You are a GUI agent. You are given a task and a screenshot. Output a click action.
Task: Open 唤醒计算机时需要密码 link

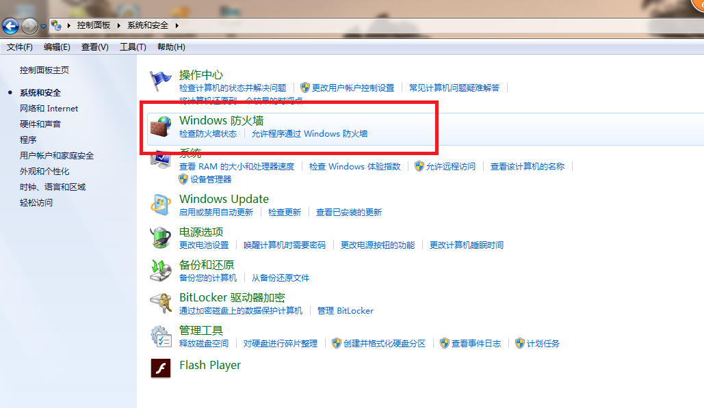pos(285,245)
